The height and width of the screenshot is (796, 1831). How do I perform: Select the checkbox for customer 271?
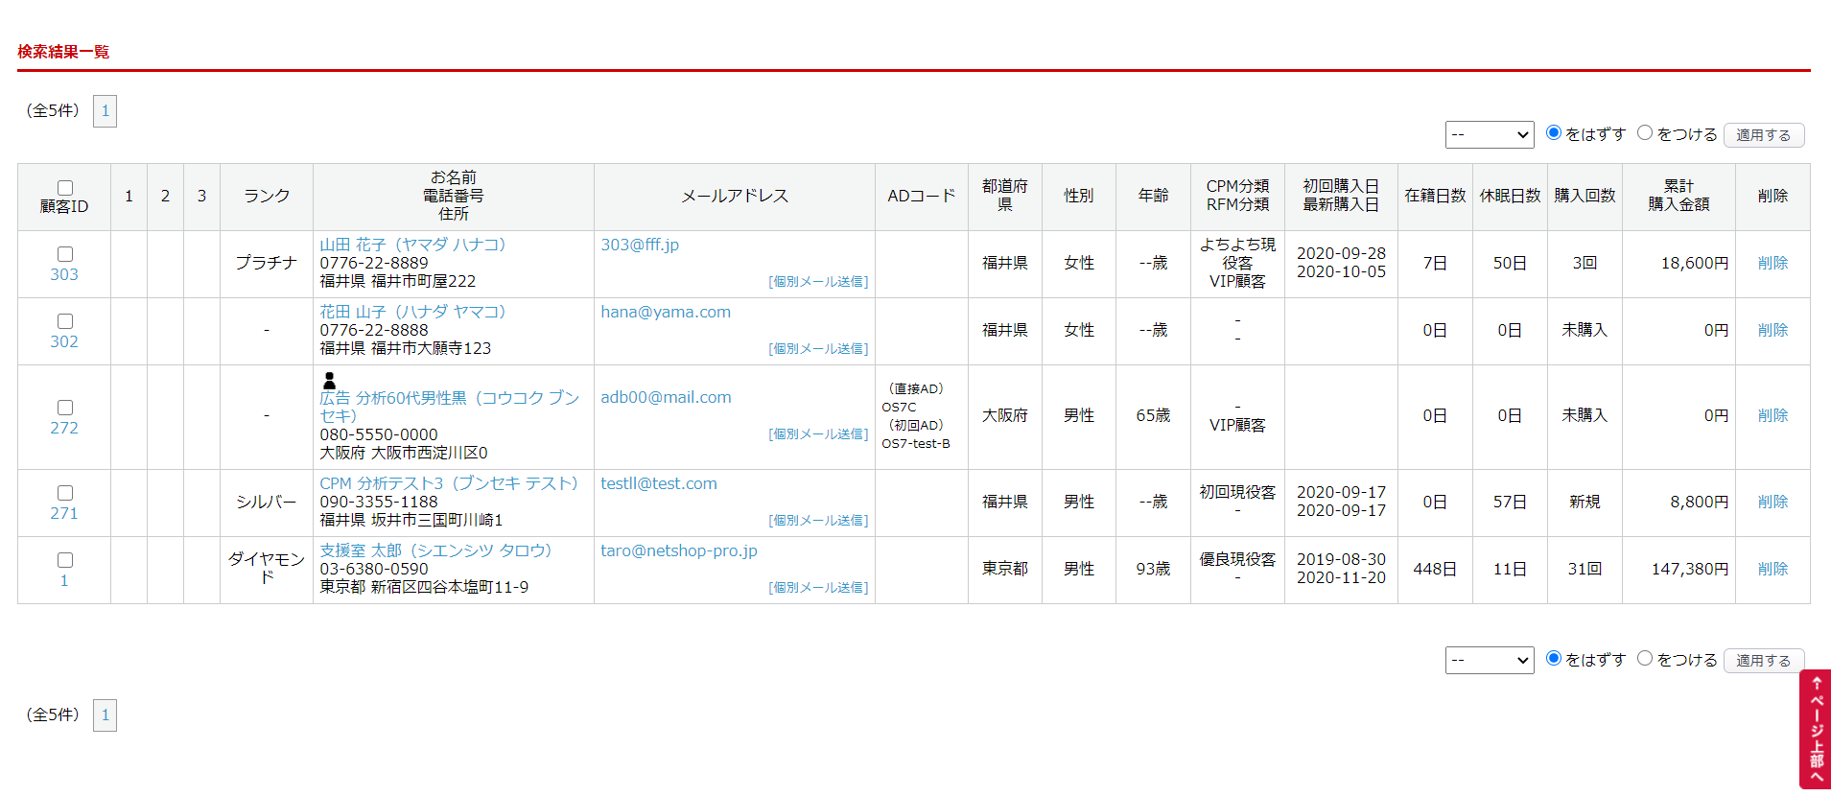65,493
